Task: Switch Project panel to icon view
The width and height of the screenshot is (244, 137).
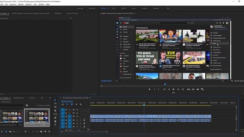Action: (6, 132)
